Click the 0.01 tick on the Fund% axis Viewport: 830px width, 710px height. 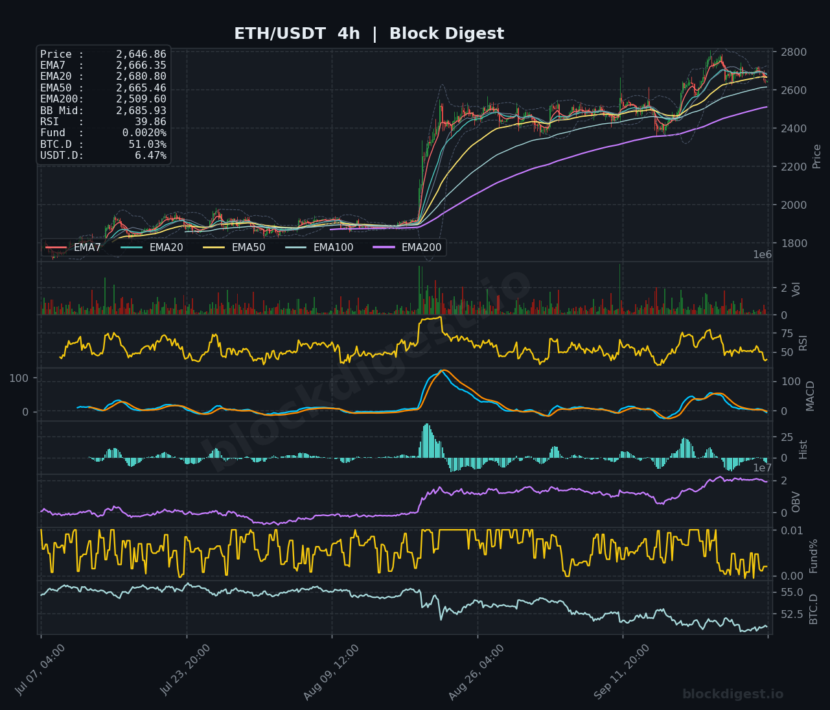(792, 530)
